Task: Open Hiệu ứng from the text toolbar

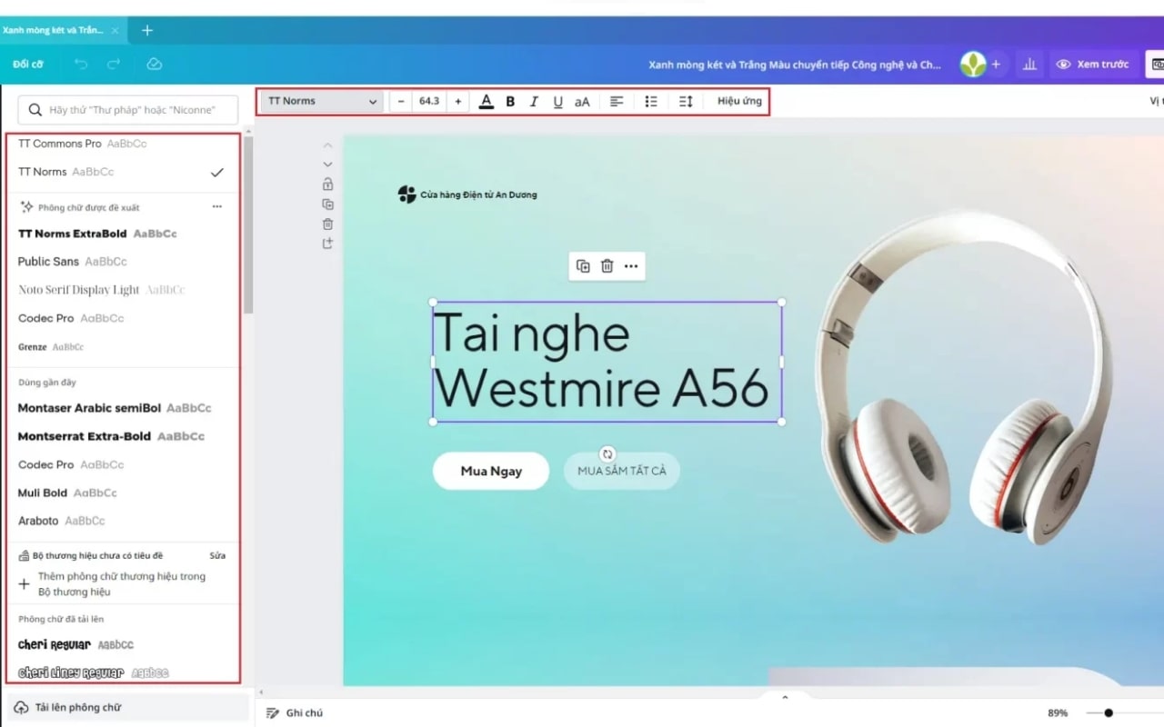Action: (738, 101)
